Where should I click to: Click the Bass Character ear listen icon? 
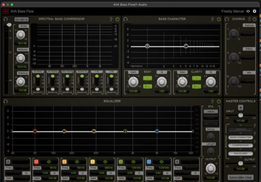point(212,19)
